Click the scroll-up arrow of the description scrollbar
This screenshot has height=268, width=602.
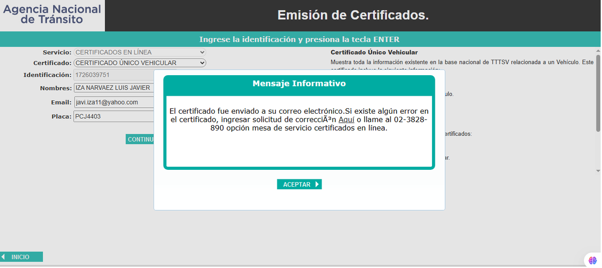(x=598, y=51)
